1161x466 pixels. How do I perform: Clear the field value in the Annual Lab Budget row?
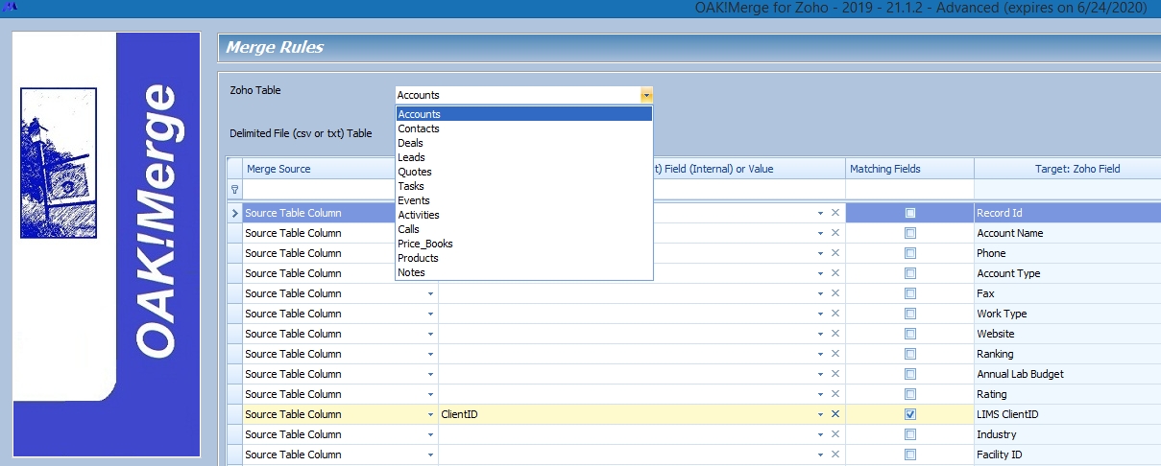[834, 374]
